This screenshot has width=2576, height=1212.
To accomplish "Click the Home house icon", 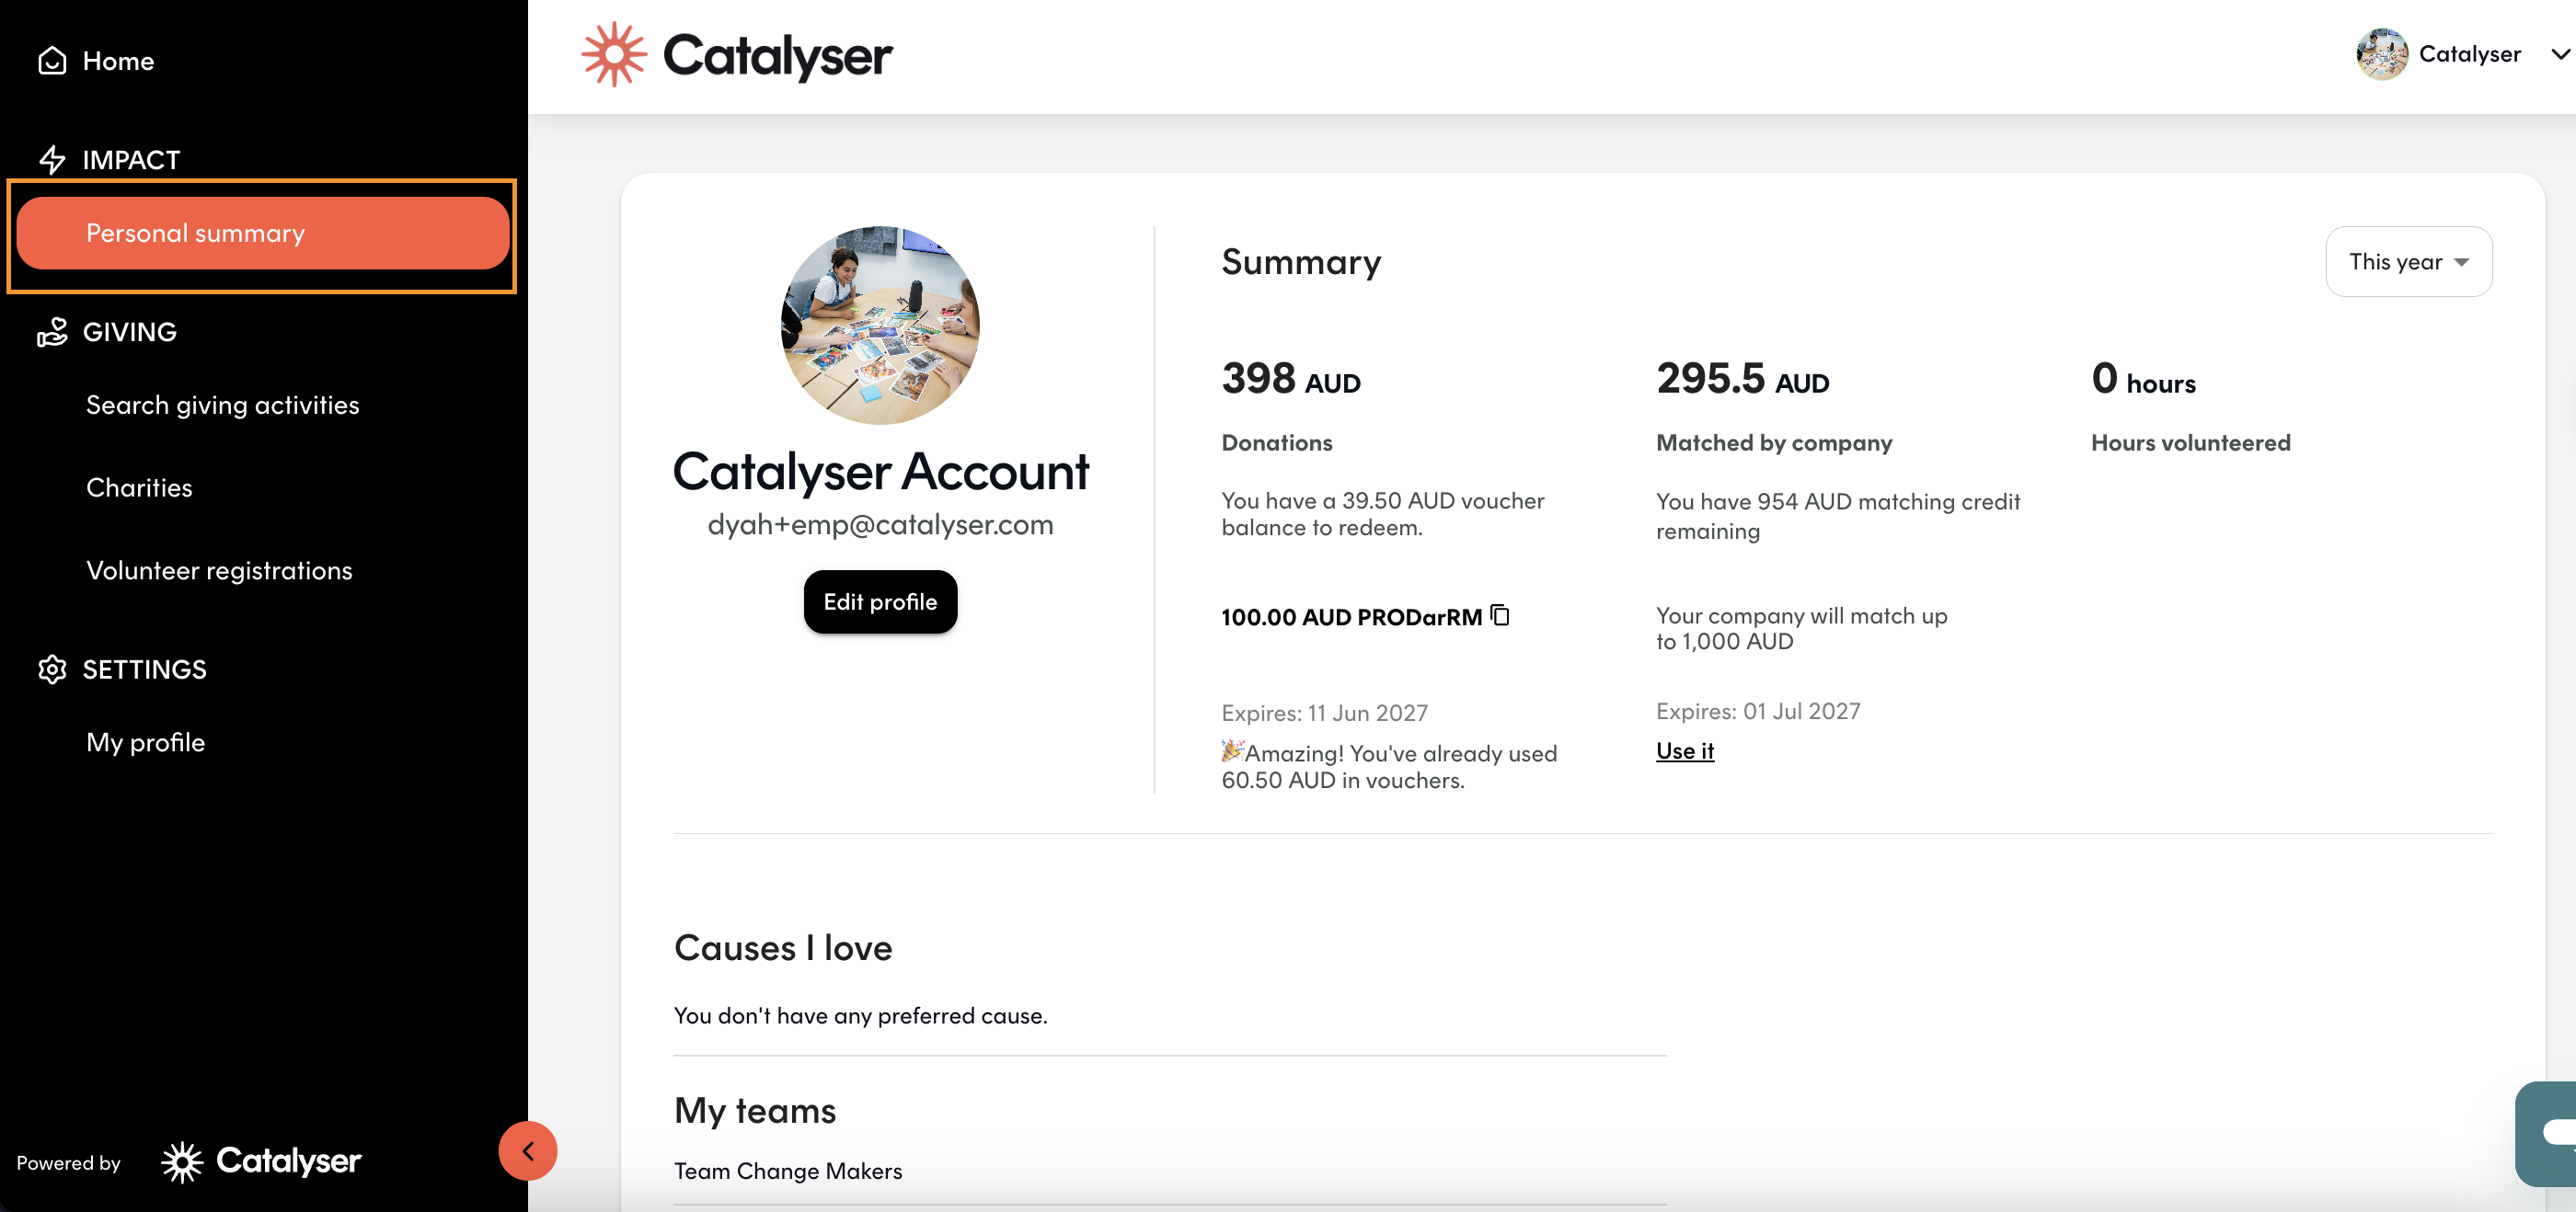I will (52, 61).
